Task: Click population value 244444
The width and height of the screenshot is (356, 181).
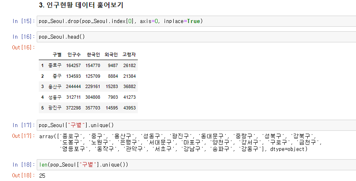Action: (73, 86)
